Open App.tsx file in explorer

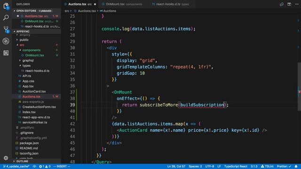pyautogui.click(x=28, y=86)
